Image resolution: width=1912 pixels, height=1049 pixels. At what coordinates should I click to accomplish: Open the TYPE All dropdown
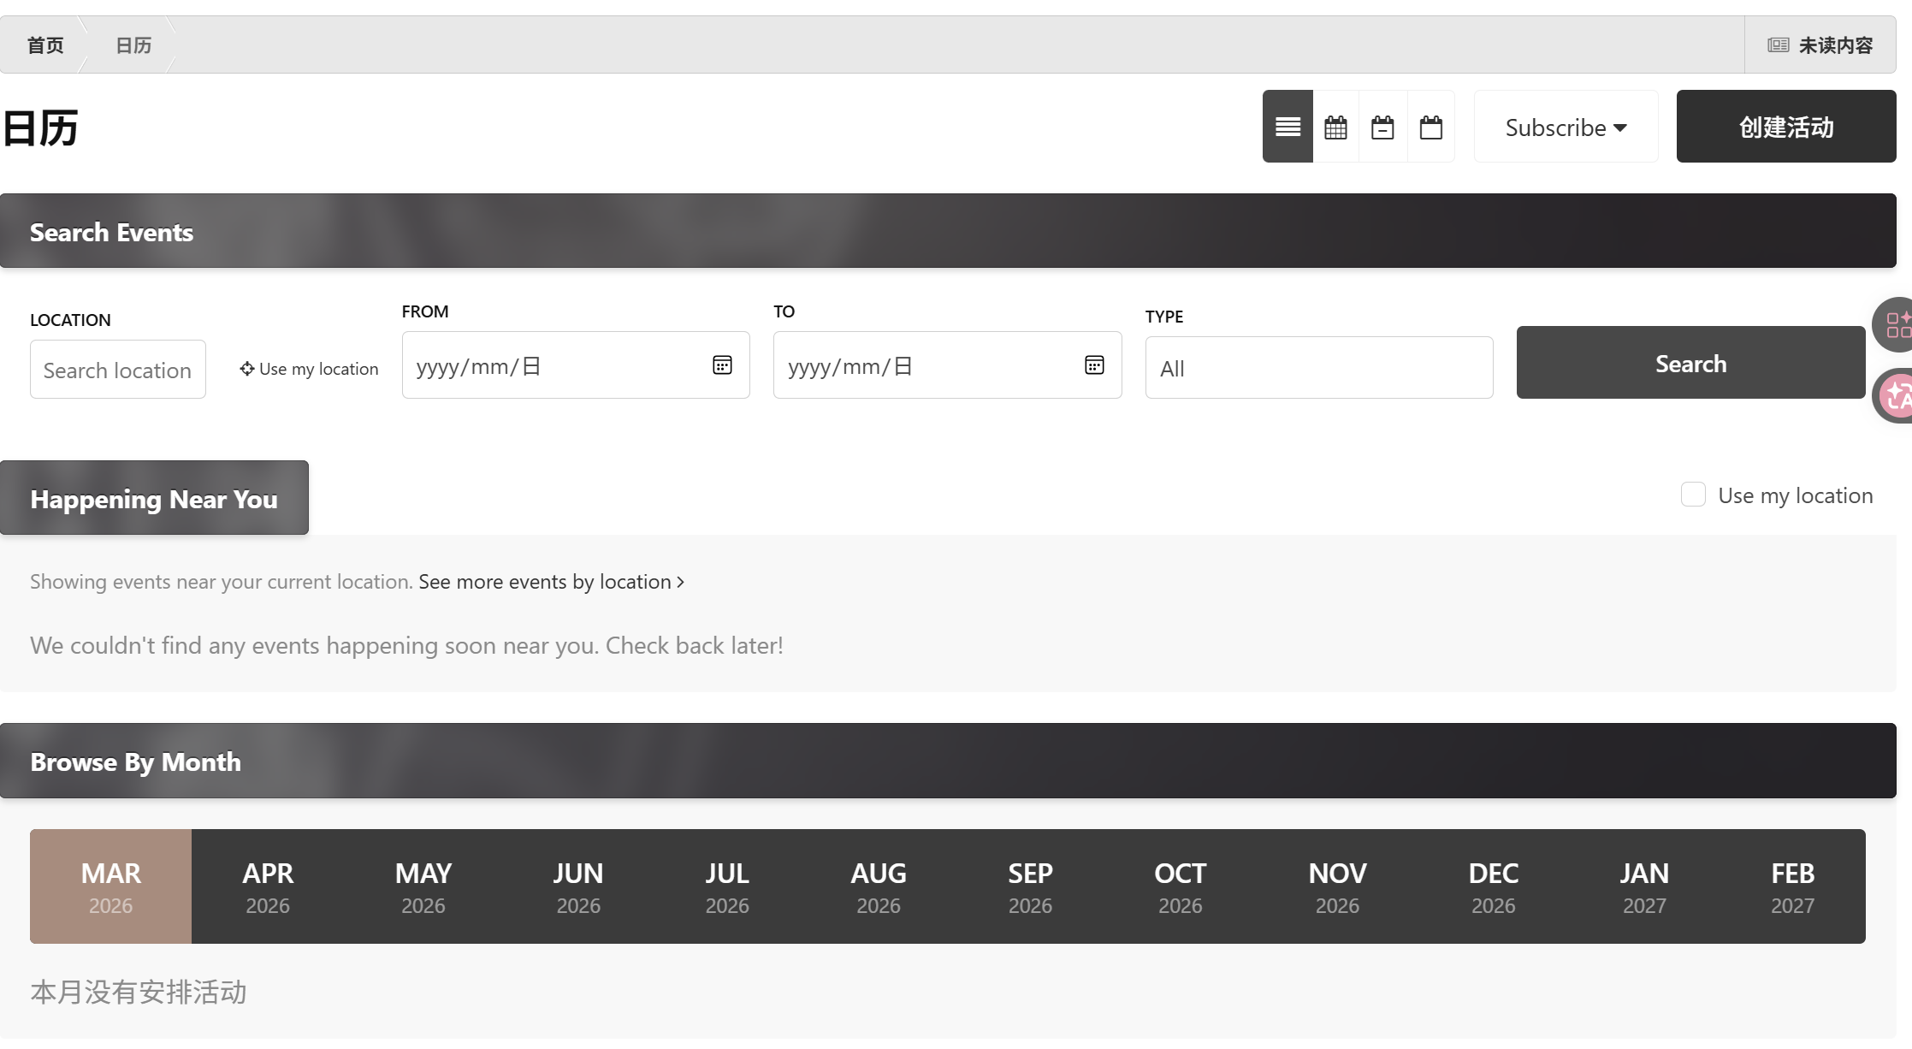[1318, 368]
